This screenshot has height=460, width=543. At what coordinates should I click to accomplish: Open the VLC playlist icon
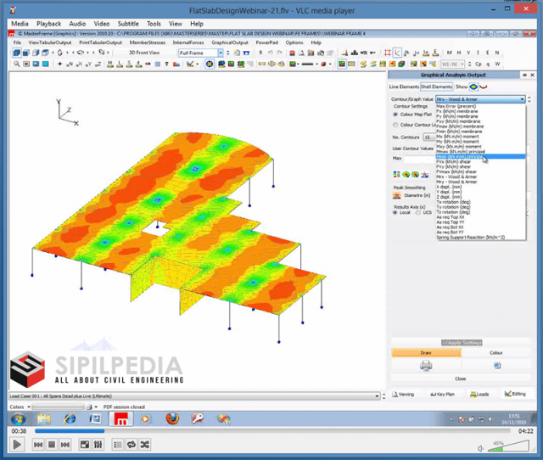click(x=117, y=444)
